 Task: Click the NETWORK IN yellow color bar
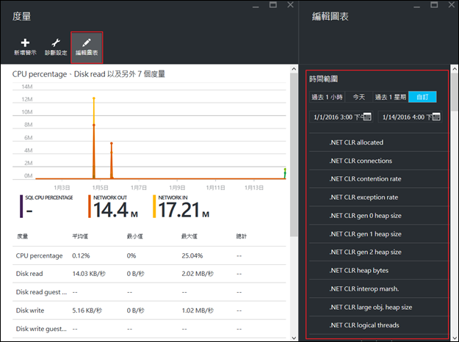(x=154, y=207)
